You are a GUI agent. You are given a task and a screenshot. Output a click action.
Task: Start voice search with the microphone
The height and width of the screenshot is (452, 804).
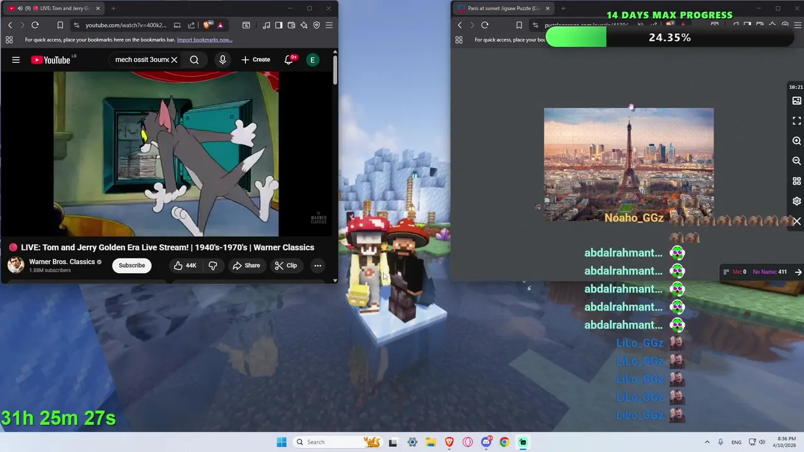point(222,60)
